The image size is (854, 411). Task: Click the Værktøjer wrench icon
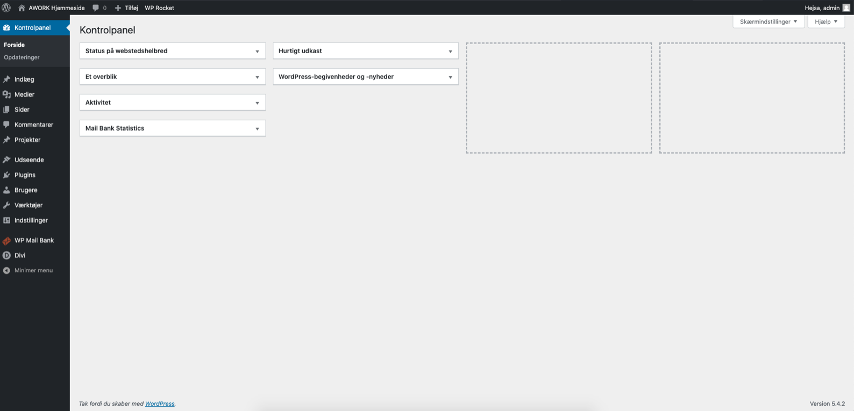click(x=6, y=205)
